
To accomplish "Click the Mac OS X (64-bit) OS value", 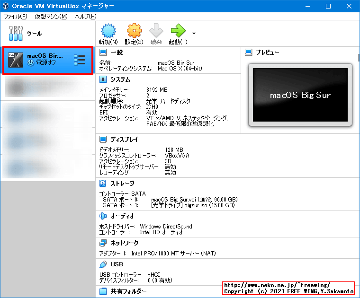I will tap(180, 69).
